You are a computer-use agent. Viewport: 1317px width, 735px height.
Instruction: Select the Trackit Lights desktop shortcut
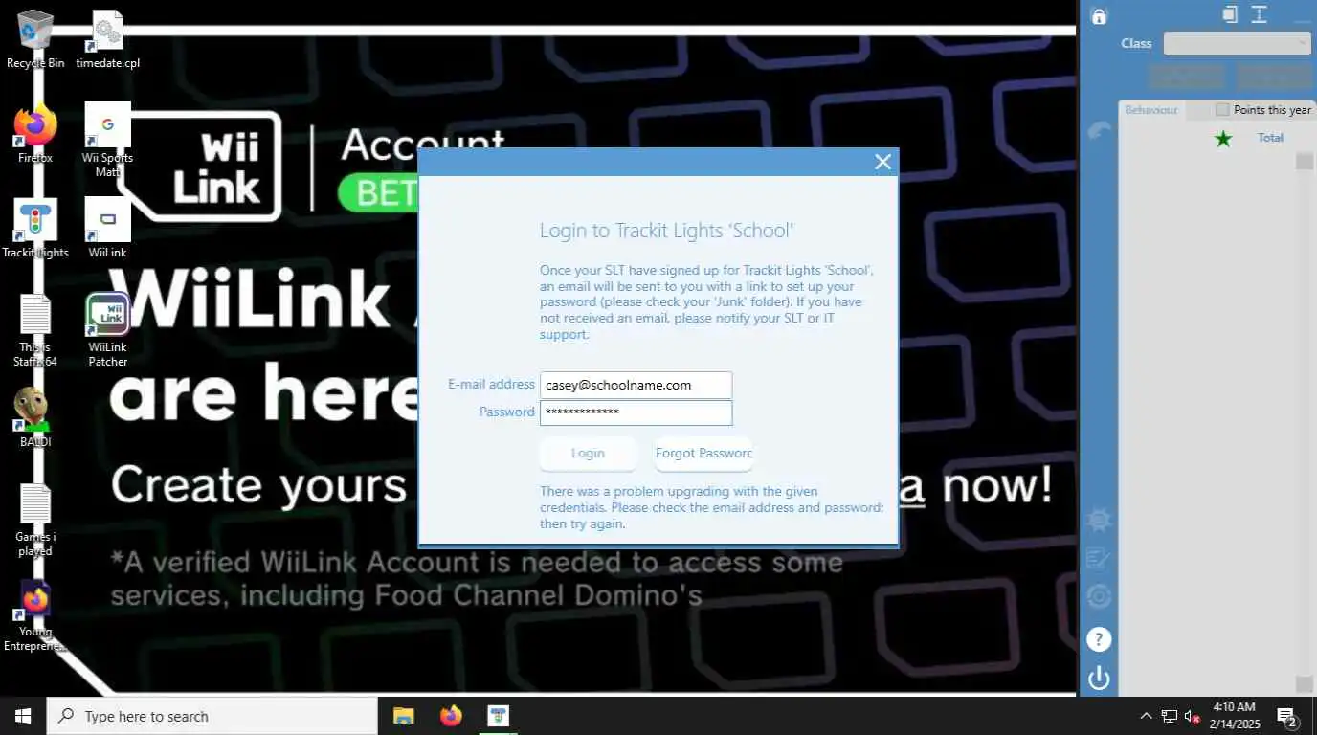35,229
